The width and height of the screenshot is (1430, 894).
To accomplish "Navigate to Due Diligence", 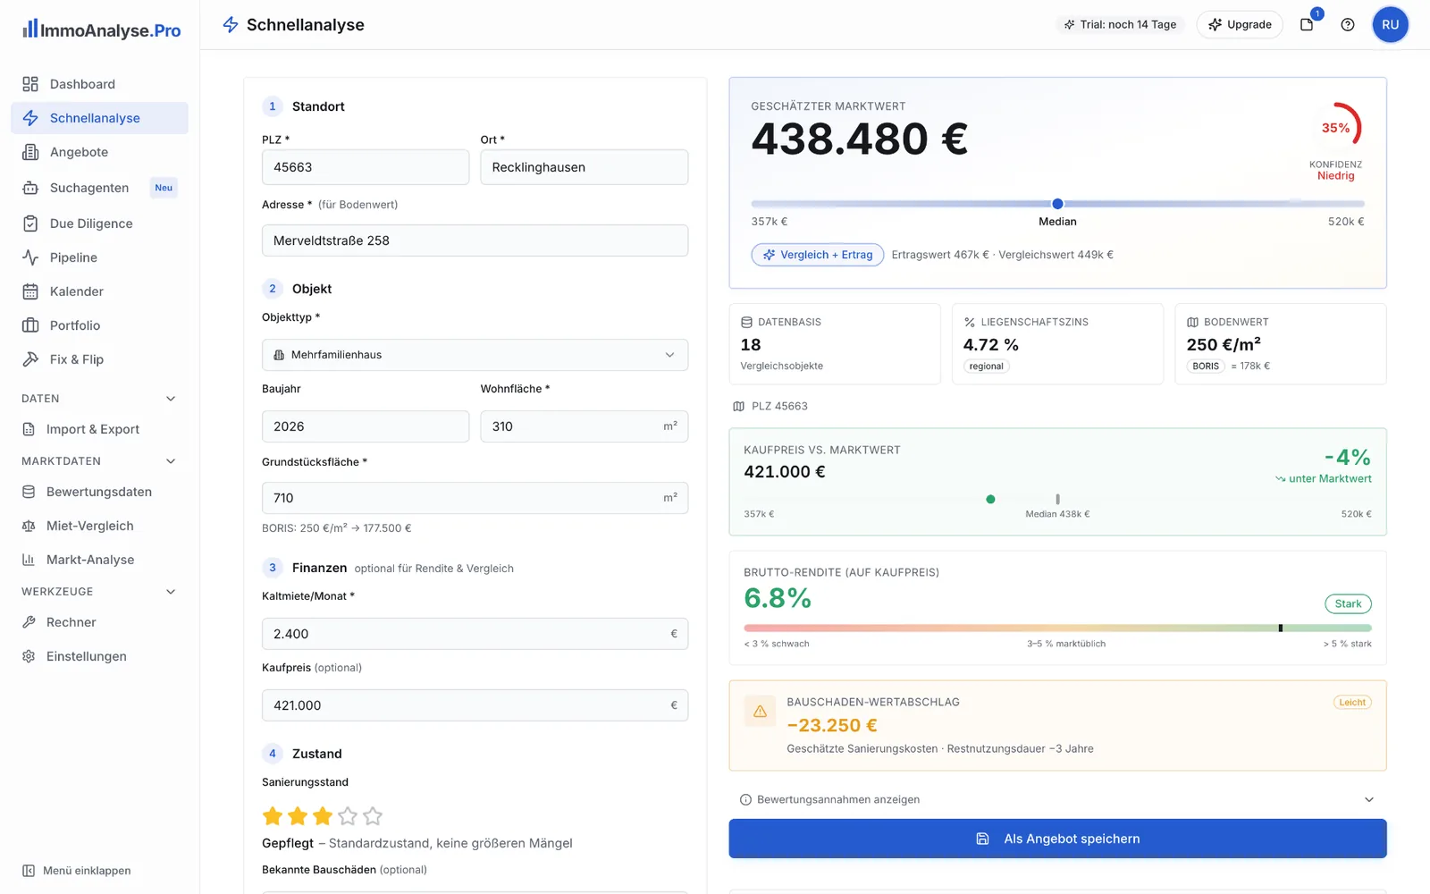I will coord(99,223).
